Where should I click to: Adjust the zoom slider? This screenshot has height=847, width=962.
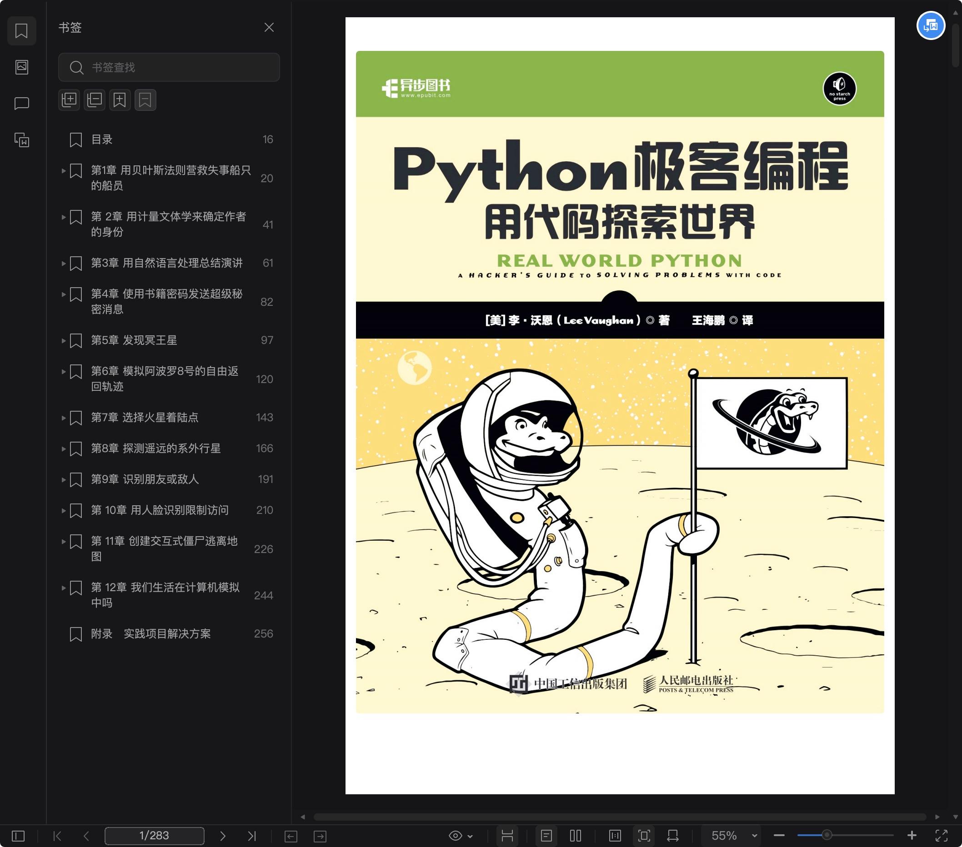pyautogui.click(x=827, y=836)
